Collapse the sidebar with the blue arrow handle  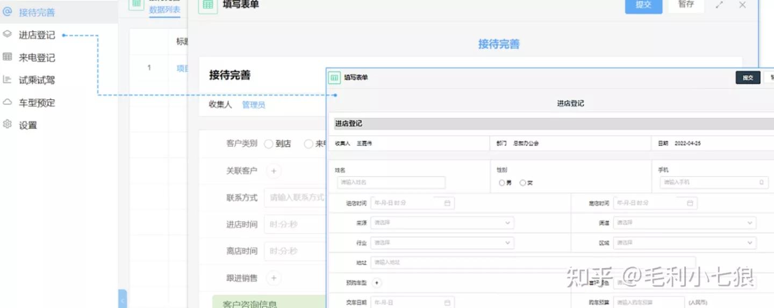coord(123,299)
